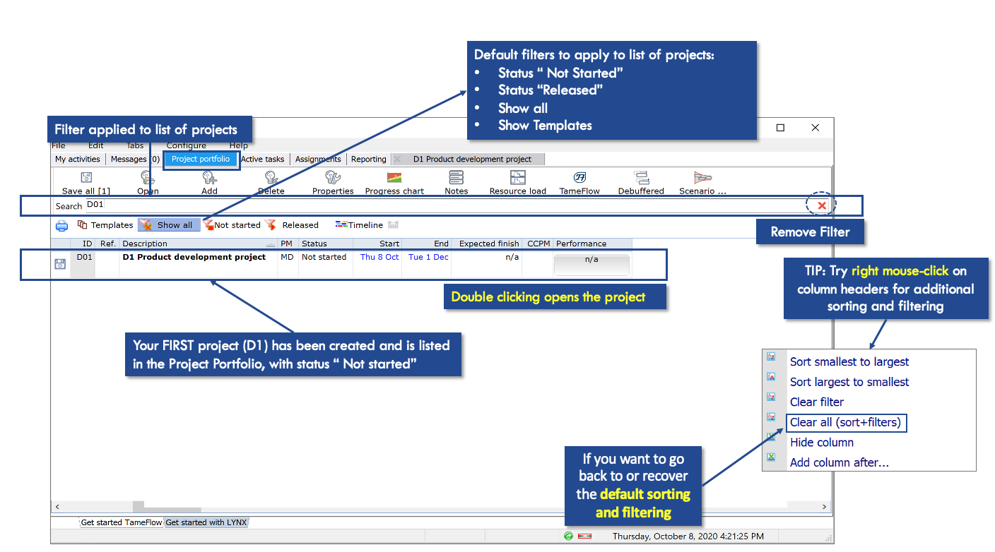Screen dimensions: 995x552
Task: Click the Scenario toolbar icon
Action: 703,177
